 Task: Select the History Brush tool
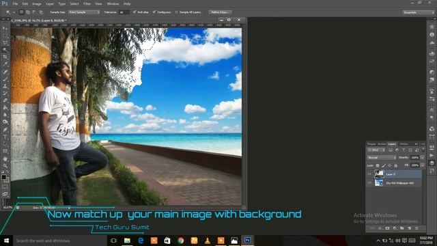tap(5, 93)
